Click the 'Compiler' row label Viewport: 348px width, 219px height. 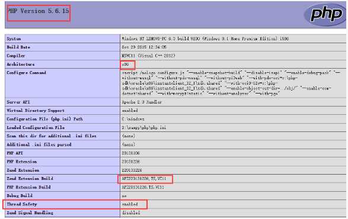pos(16,56)
